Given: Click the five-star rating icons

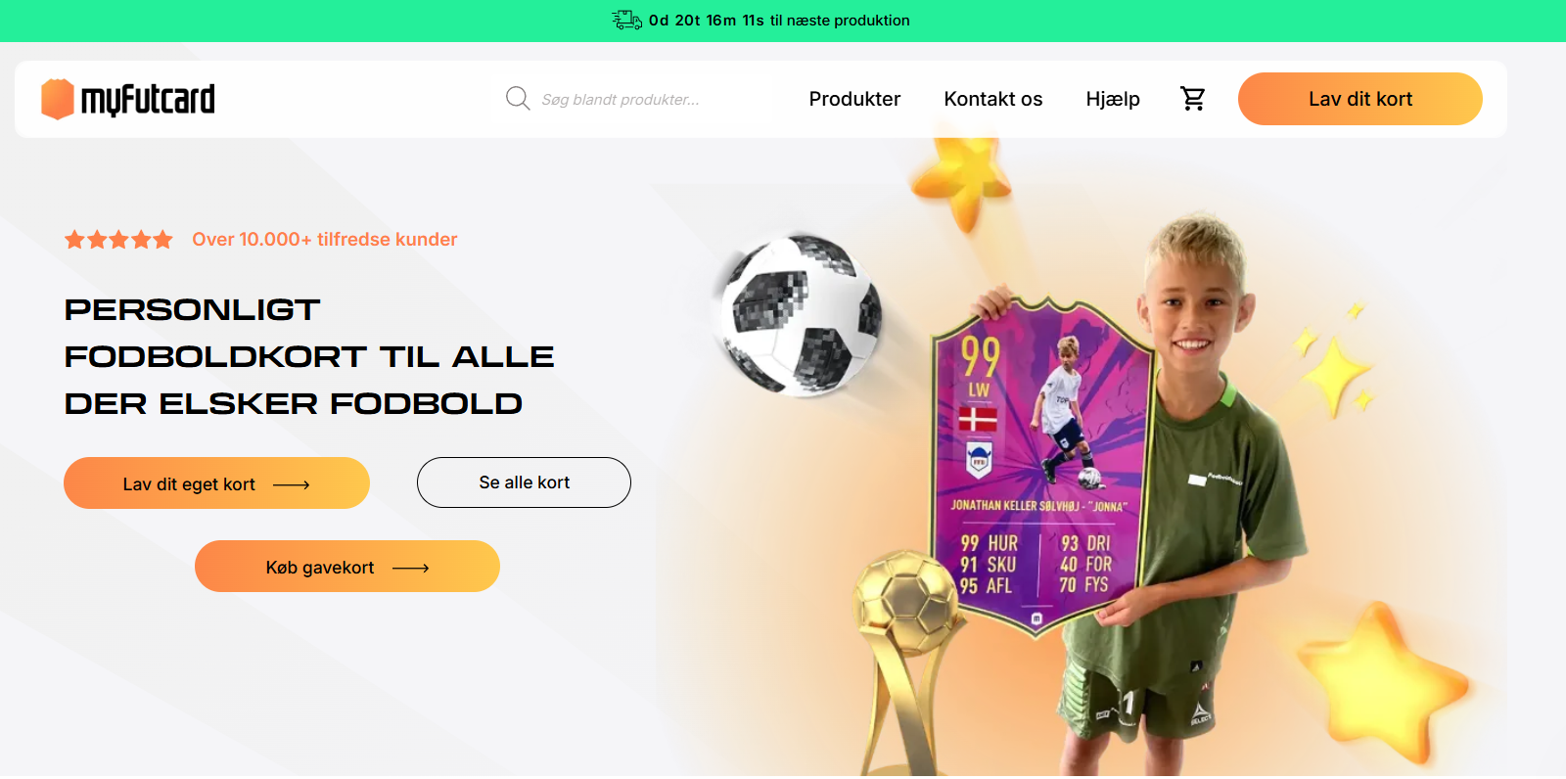Looking at the screenshot, I should coord(118,240).
